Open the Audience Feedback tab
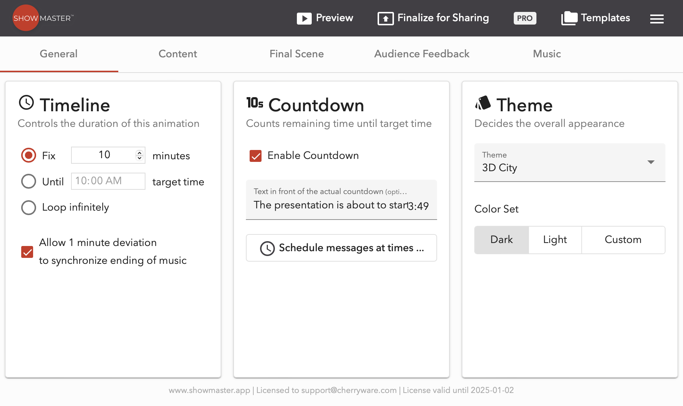 [x=421, y=54]
